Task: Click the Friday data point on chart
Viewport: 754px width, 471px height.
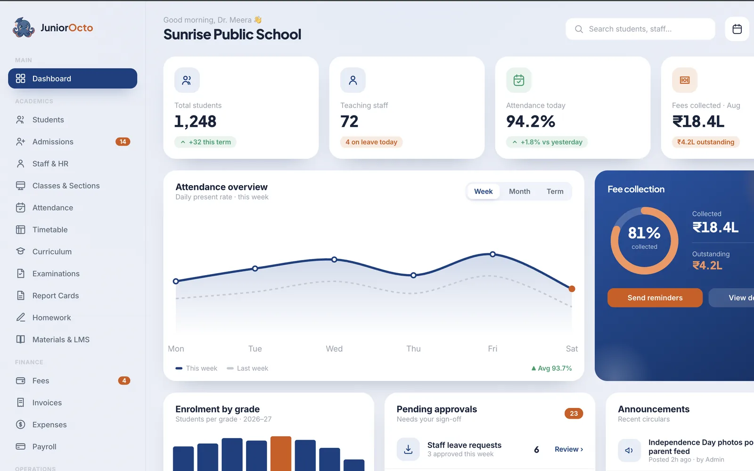Action: pos(492,254)
